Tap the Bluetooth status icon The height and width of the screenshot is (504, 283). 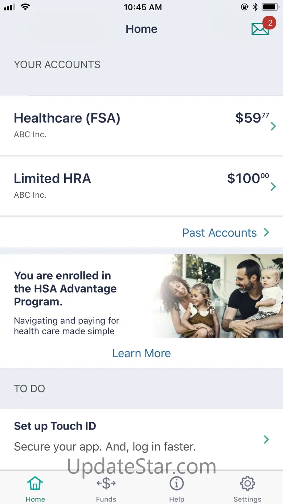[255, 7]
